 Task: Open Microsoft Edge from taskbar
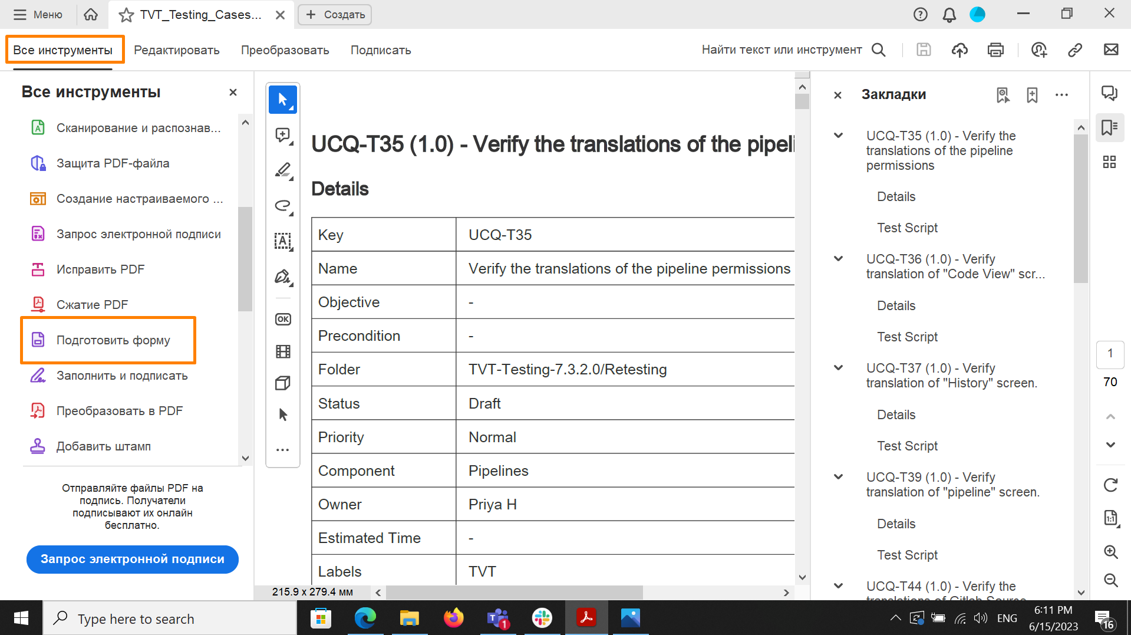point(365,618)
